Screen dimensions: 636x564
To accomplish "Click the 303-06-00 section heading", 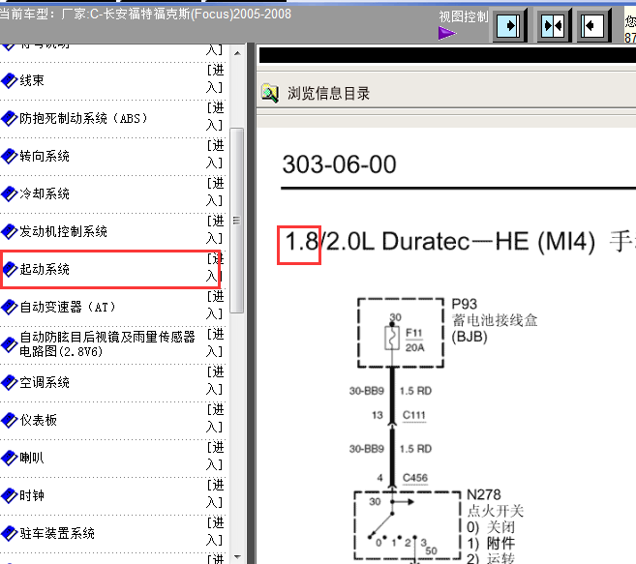I will point(339,164).
